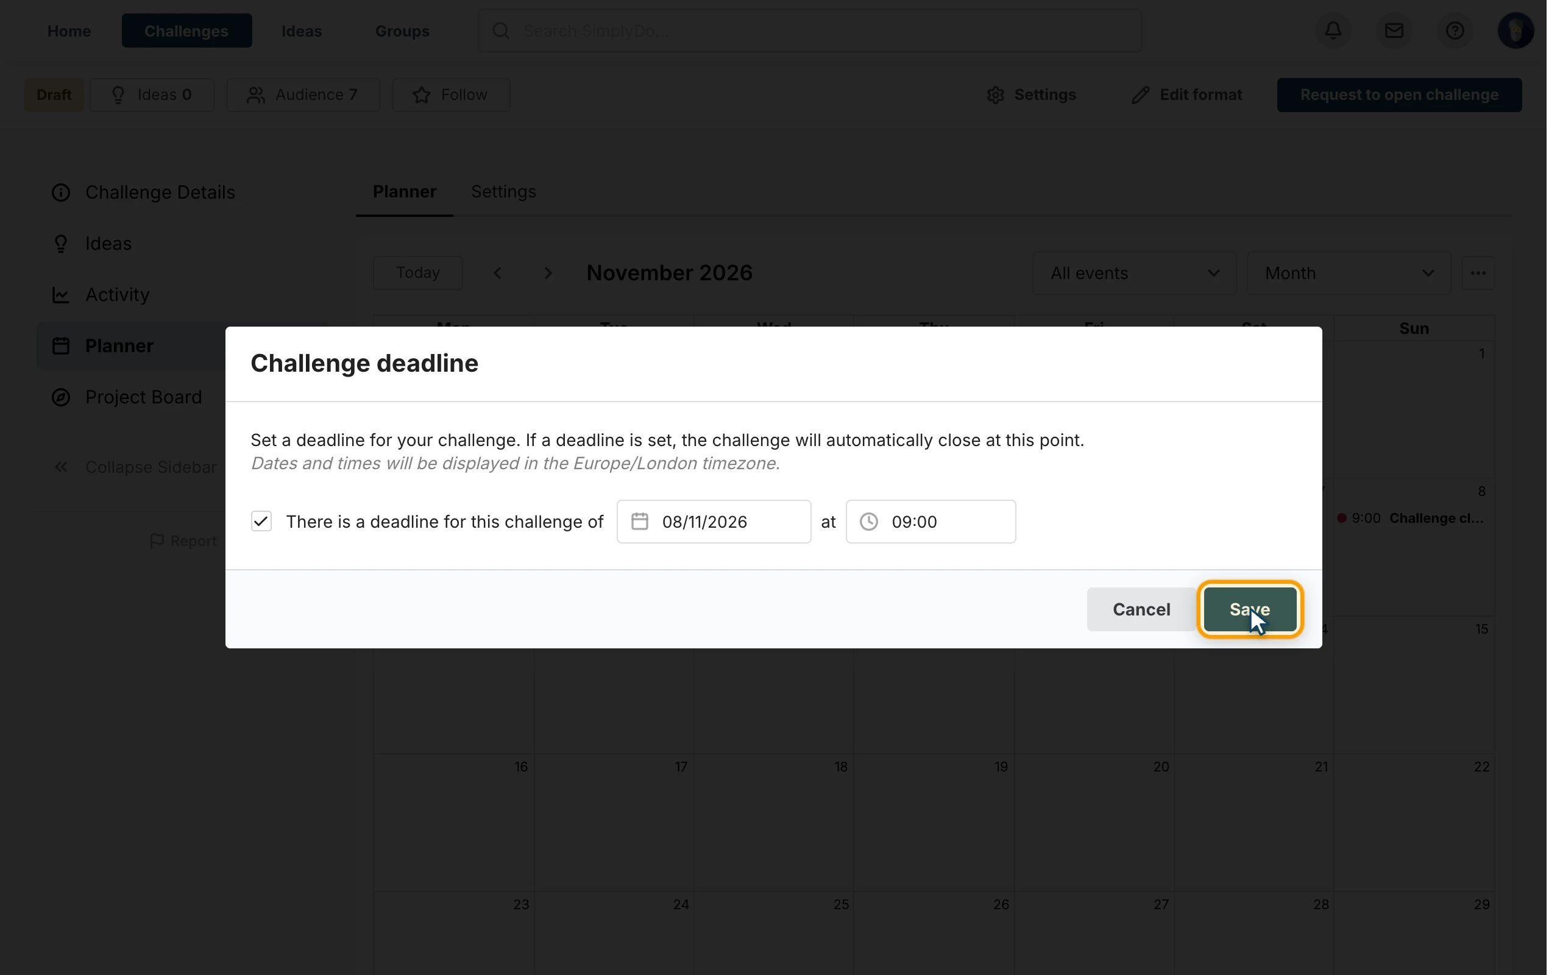1560x975 pixels.
Task: Click the search magnifier icon
Action: 501,30
